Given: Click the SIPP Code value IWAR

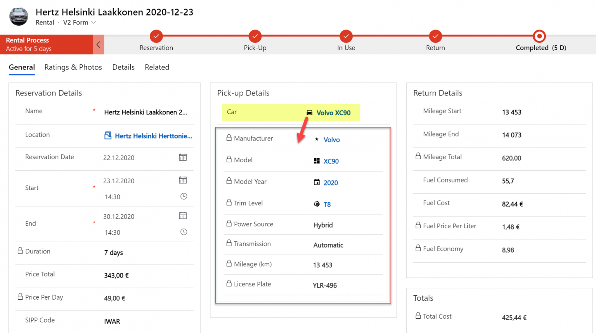Looking at the screenshot, I should click(112, 321).
